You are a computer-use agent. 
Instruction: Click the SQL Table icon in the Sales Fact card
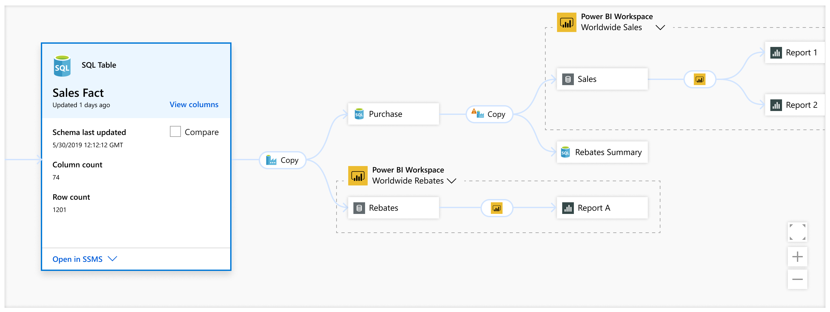62,66
